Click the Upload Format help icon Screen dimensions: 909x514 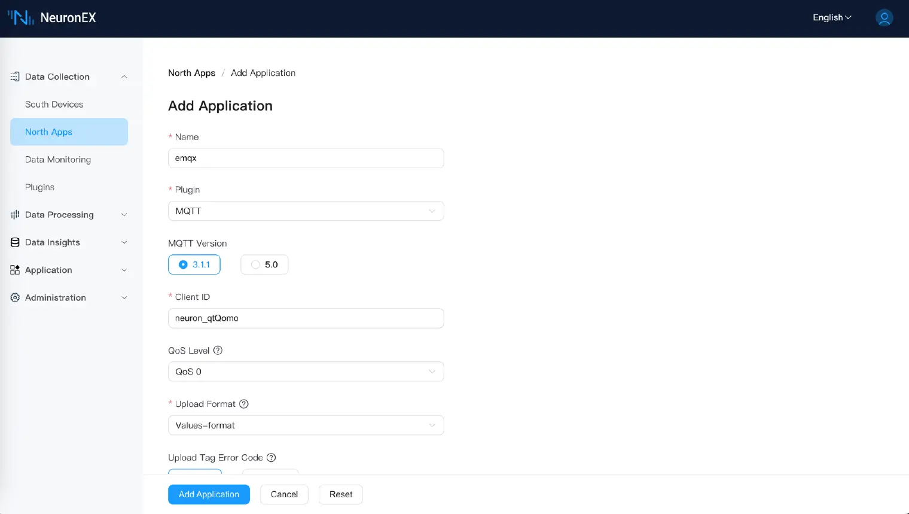[x=244, y=404]
